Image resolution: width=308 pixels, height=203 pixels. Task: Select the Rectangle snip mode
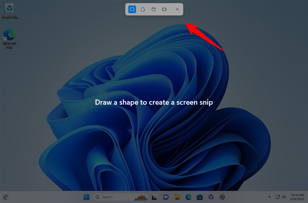[x=132, y=9]
